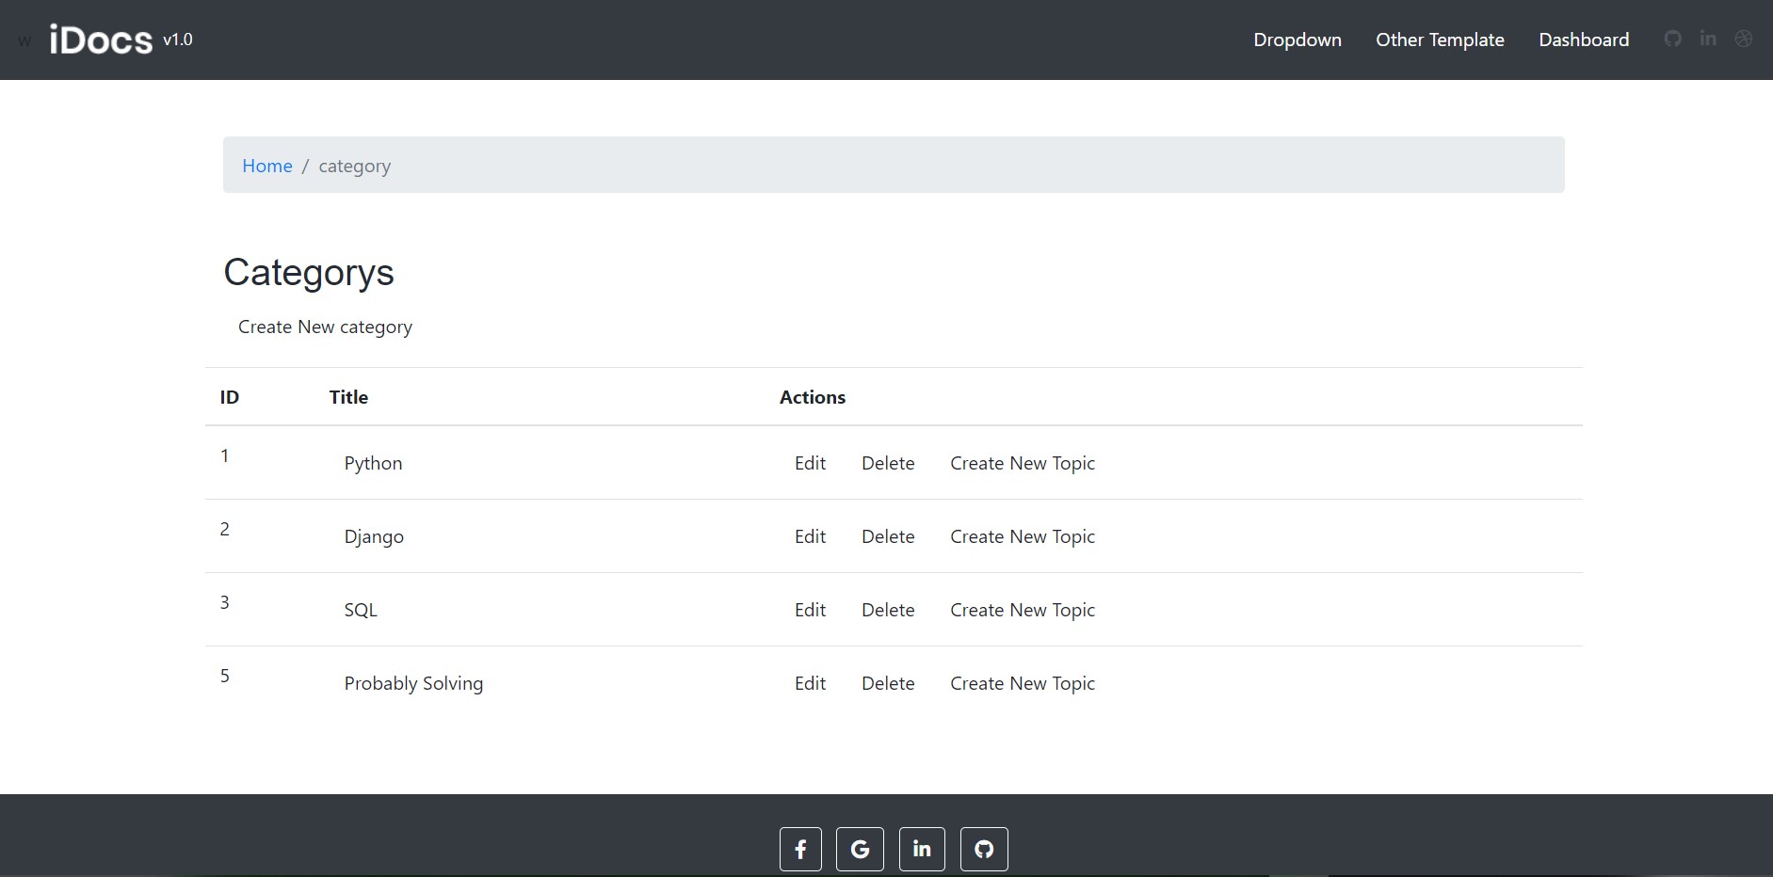The image size is (1773, 877).
Task: Open the LinkedIn icon in footer
Action: coord(922,849)
